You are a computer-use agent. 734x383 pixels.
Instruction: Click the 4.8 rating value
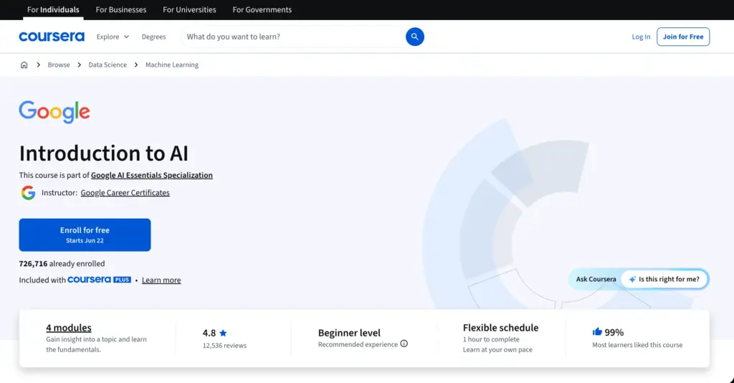pyautogui.click(x=209, y=333)
